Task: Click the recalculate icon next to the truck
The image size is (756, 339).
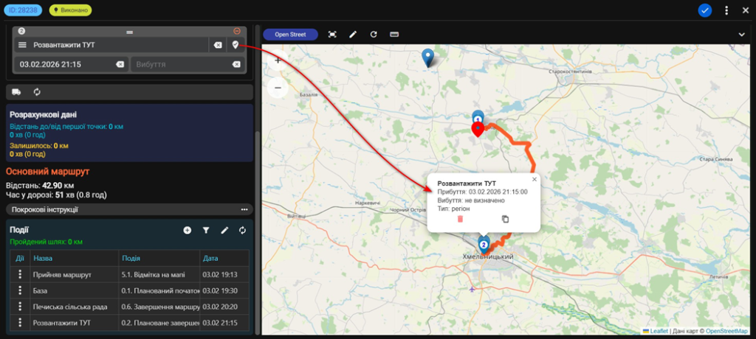Action: (37, 92)
